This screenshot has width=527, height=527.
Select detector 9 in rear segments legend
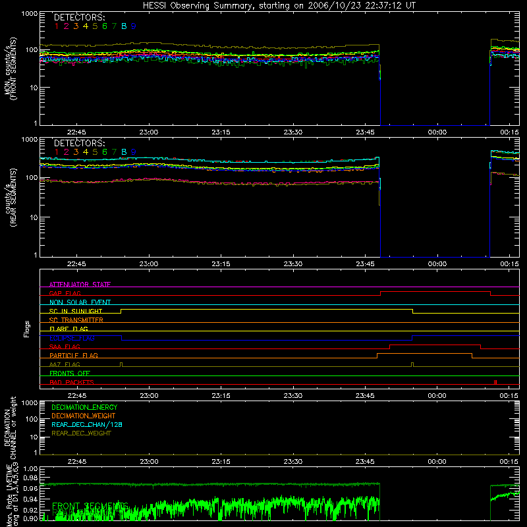point(134,152)
